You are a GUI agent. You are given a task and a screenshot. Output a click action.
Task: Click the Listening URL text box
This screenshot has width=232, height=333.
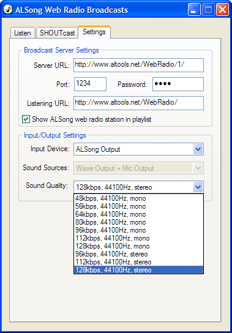pos(138,103)
